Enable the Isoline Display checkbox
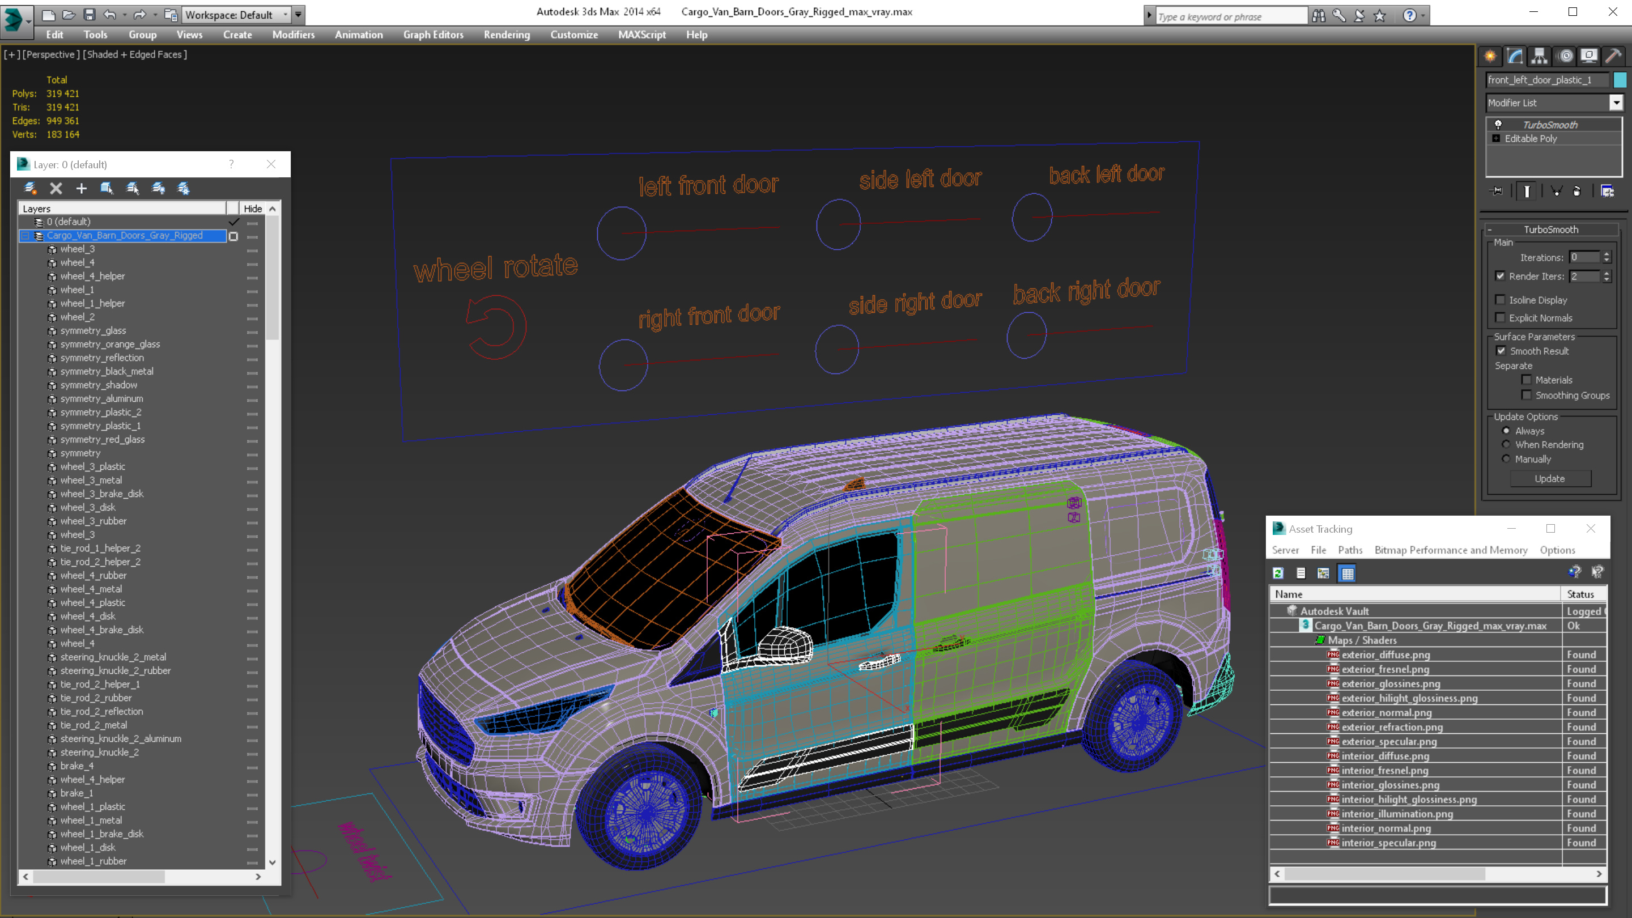The height and width of the screenshot is (918, 1632). click(x=1499, y=300)
